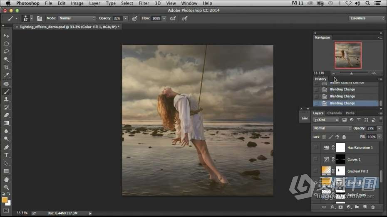Toggle Lock position
387x217 pixels.
pyautogui.click(x=337, y=137)
